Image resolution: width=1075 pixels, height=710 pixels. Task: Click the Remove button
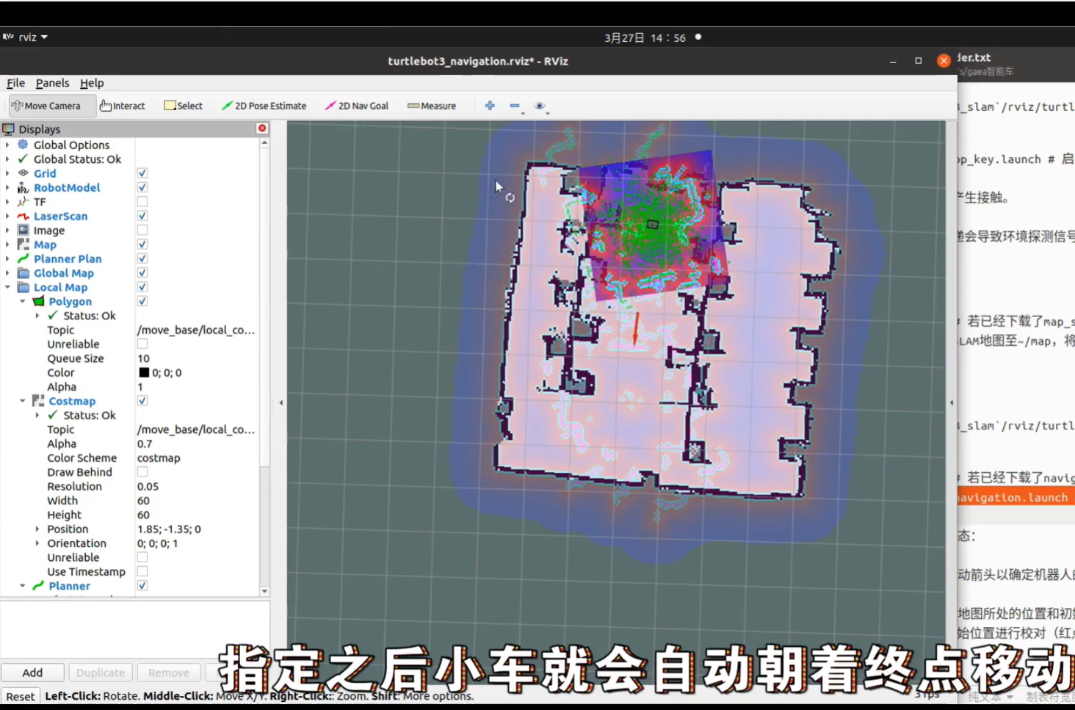[169, 673]
